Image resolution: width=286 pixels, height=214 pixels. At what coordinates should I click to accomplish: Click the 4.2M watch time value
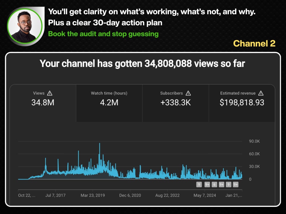pyautogui.click(x=109, y=102)
